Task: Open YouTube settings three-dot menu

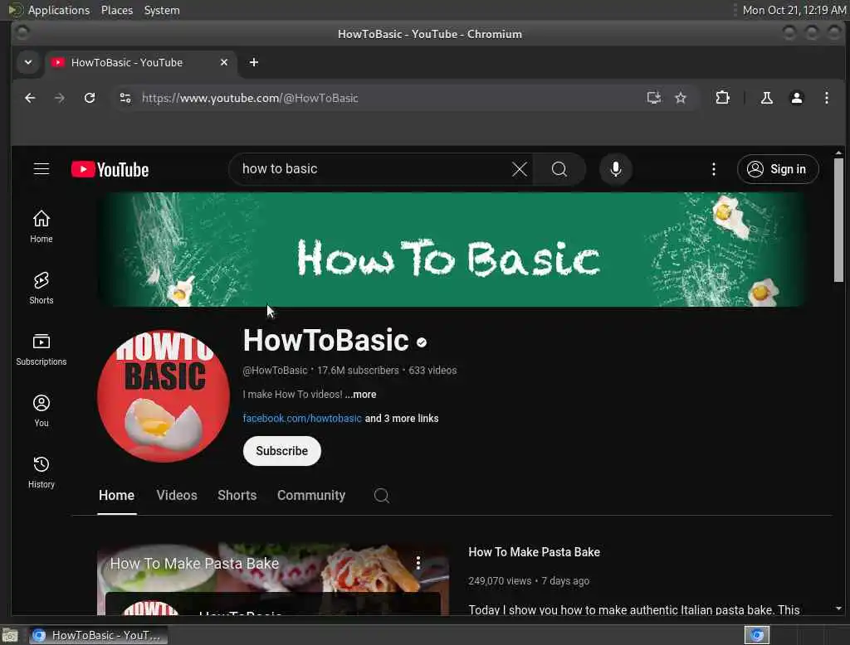Action: coord(713,169)
